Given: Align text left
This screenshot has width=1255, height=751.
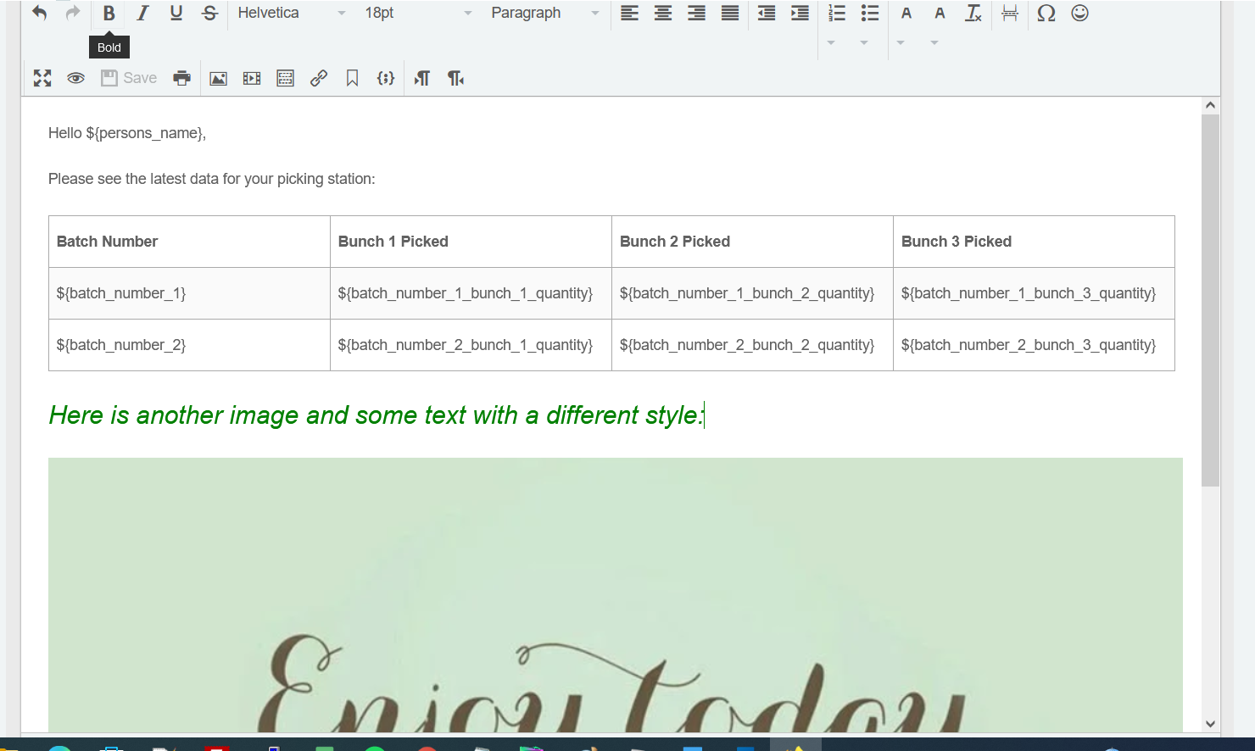Looking at the screenshot, I should pos(629,13).
